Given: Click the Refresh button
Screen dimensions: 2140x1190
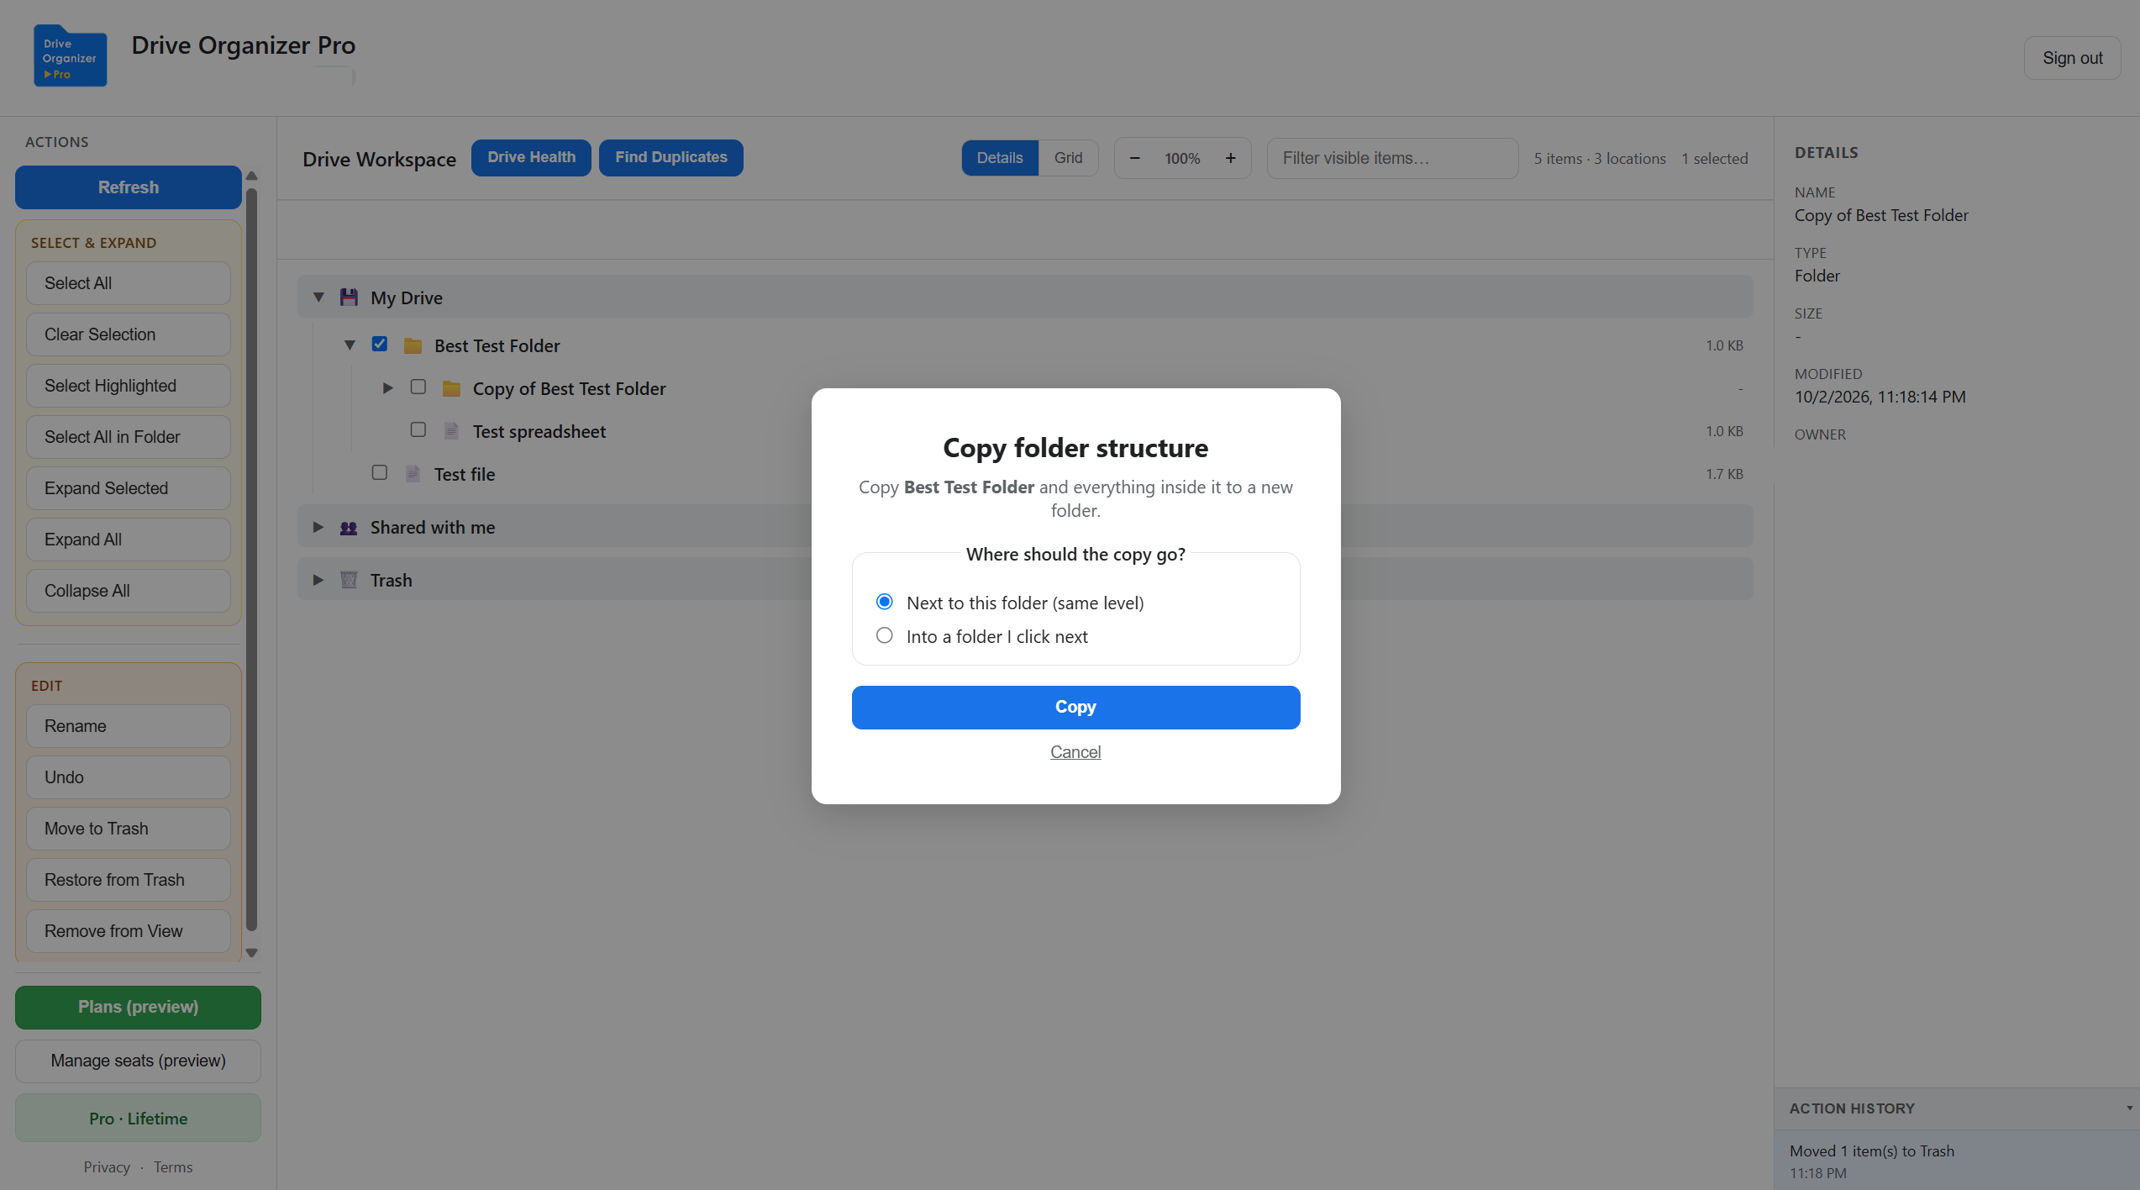Looking at the screenshot, I should [129, 187].
